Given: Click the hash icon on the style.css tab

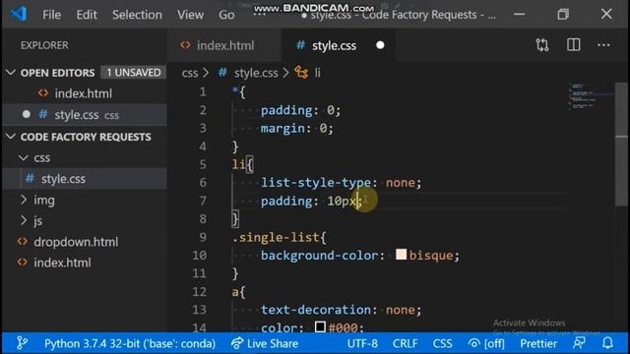Looking at the screenshot, I should click(x=300, y=45).
